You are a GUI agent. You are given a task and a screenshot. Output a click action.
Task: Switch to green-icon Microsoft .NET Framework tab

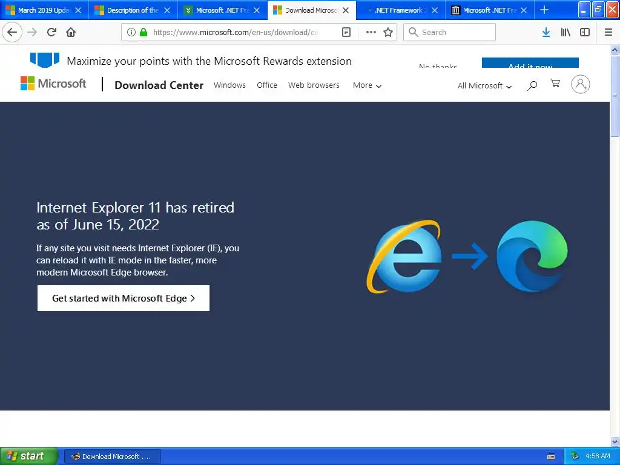coord(222,10)
